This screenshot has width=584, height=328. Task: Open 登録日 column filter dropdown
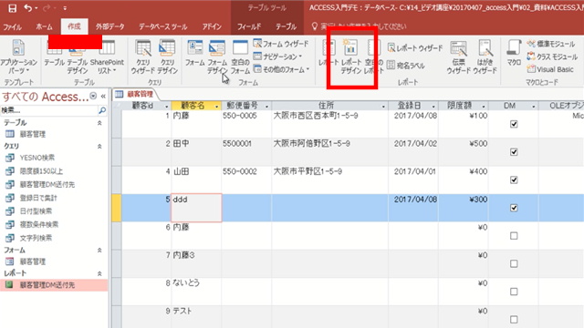click(x=433, y=107)
